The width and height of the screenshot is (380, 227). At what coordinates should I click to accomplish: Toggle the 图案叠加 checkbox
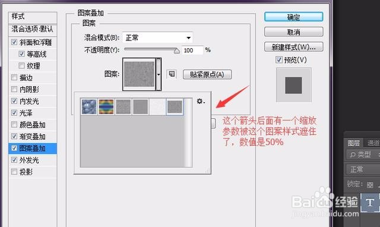click(x=14, y=148)
